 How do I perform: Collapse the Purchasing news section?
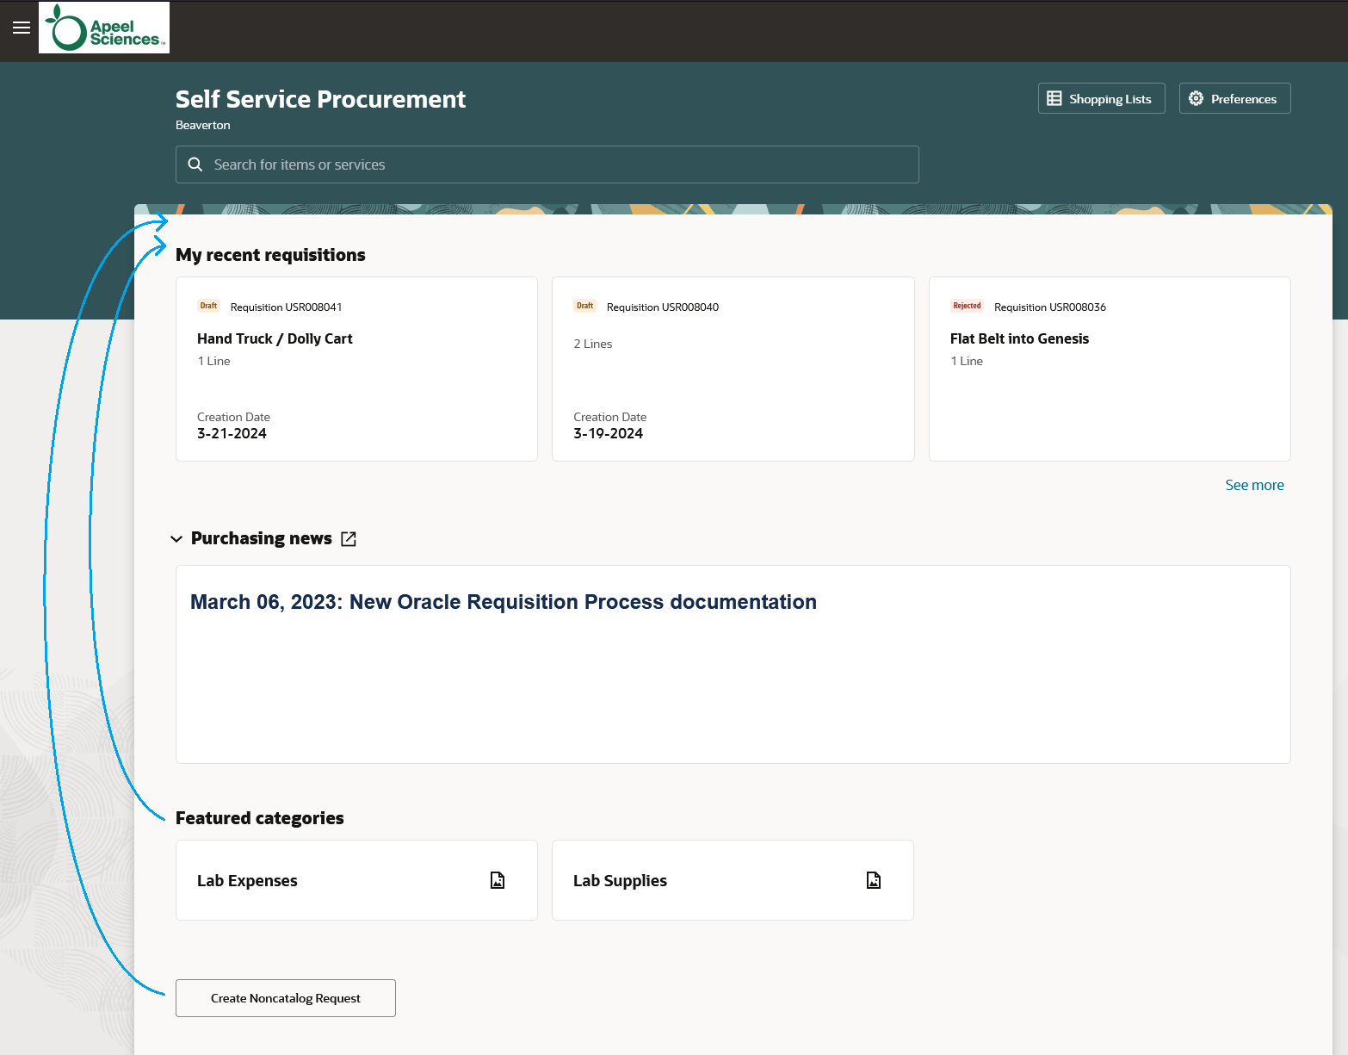click(176, 539)
